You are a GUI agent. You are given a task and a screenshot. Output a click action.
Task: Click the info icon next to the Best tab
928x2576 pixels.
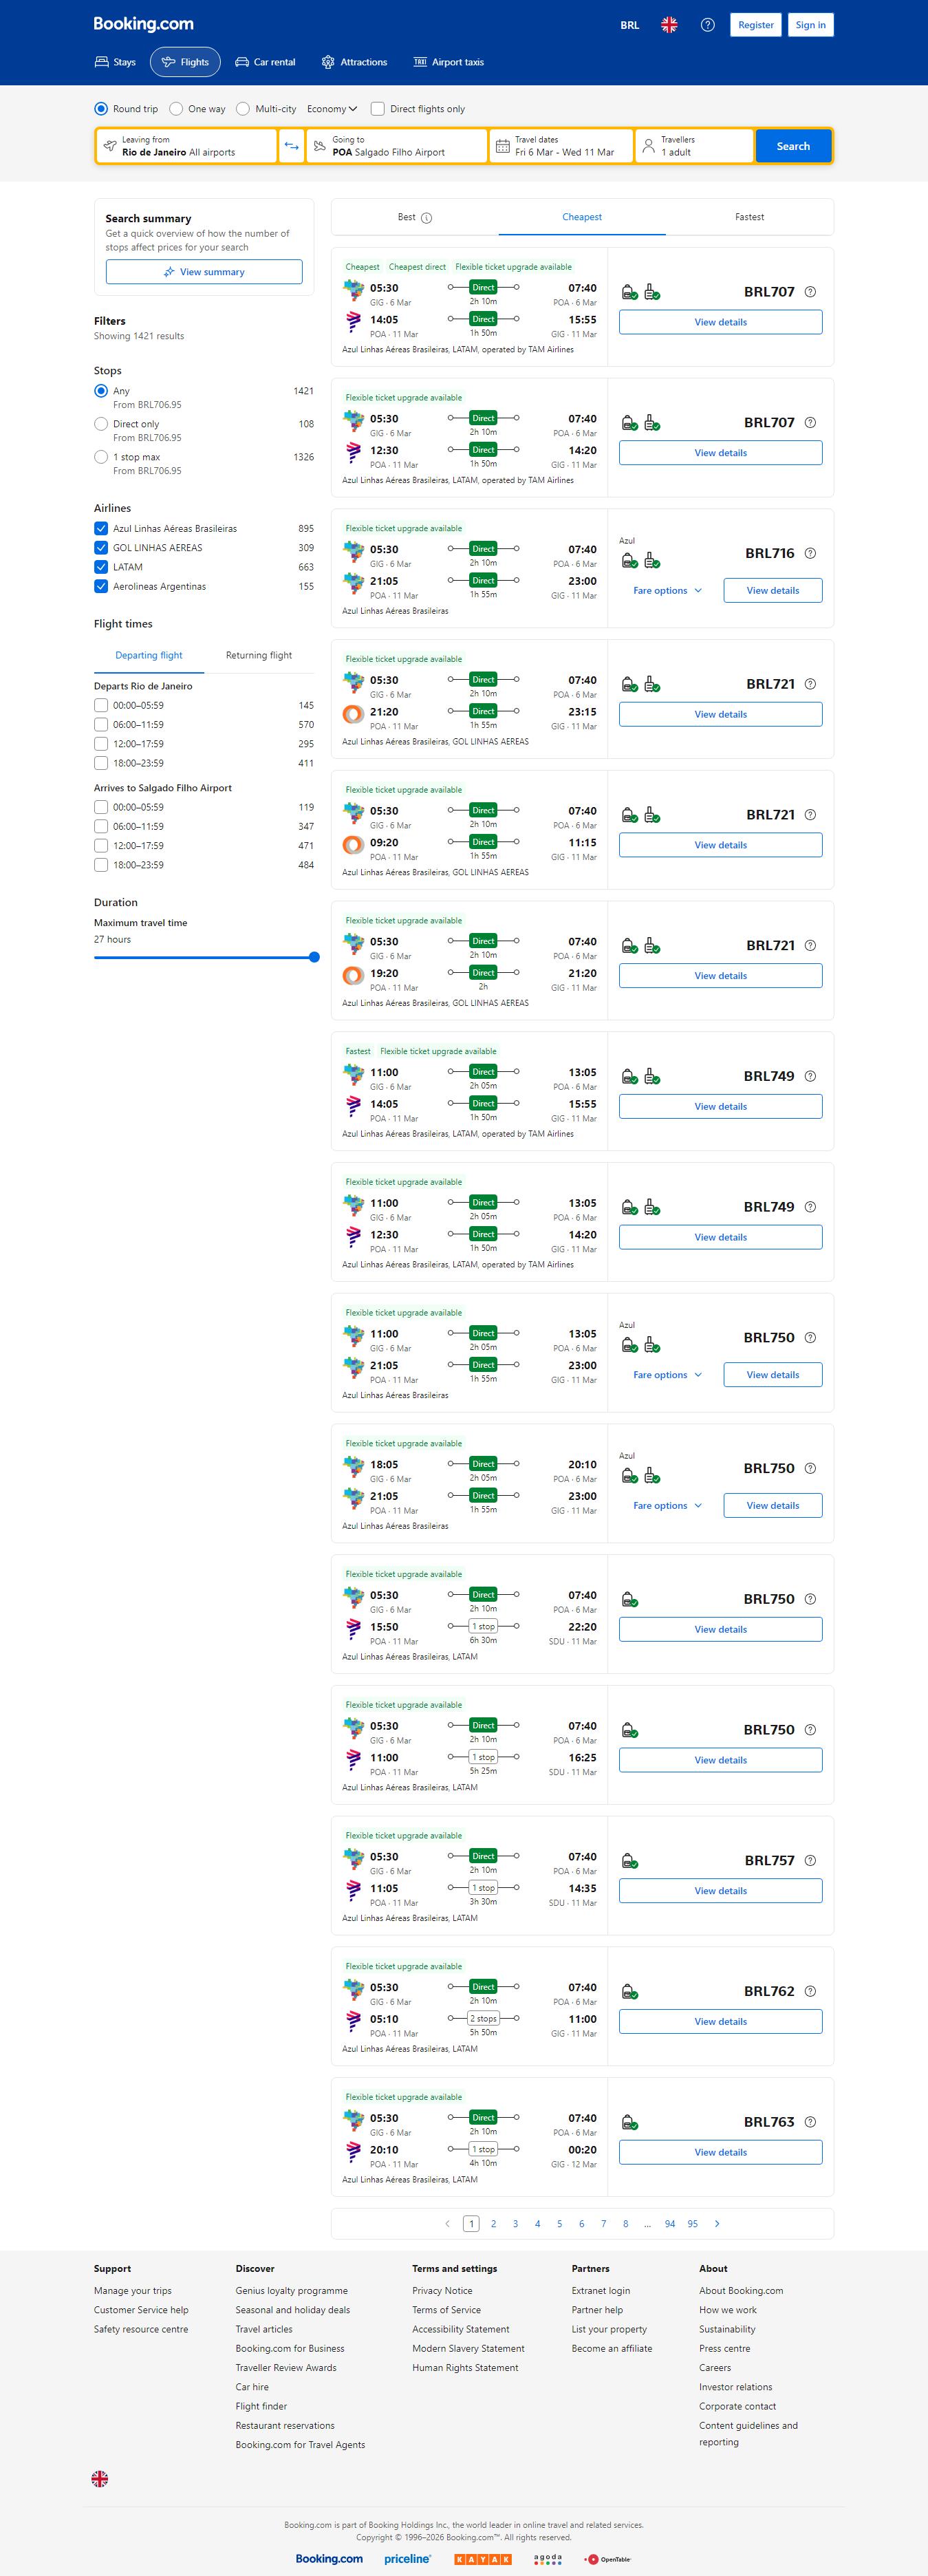coord(427,218)
